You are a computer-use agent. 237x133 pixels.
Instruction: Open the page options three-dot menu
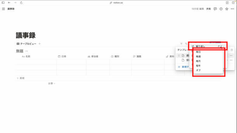(232, 9)
